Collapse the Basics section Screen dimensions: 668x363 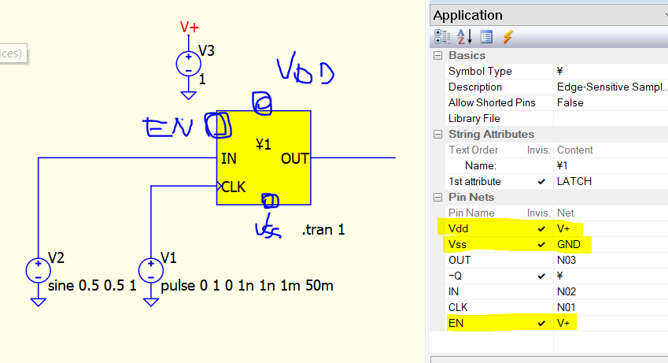[437, 56]
